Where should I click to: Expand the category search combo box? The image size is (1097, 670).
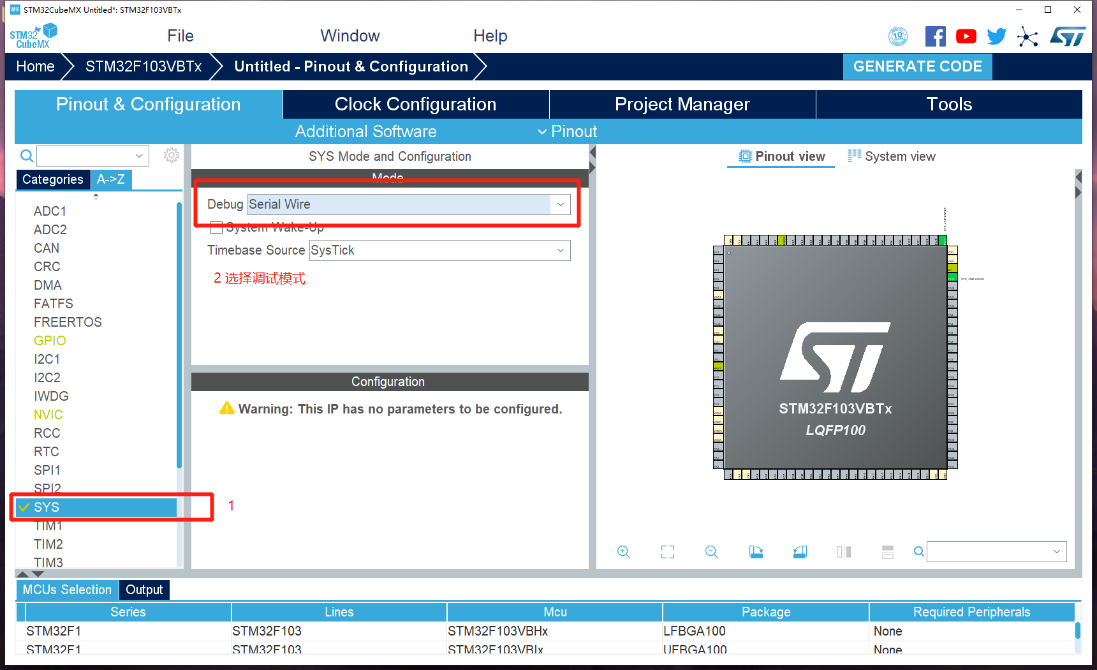[x=139, y=156]
